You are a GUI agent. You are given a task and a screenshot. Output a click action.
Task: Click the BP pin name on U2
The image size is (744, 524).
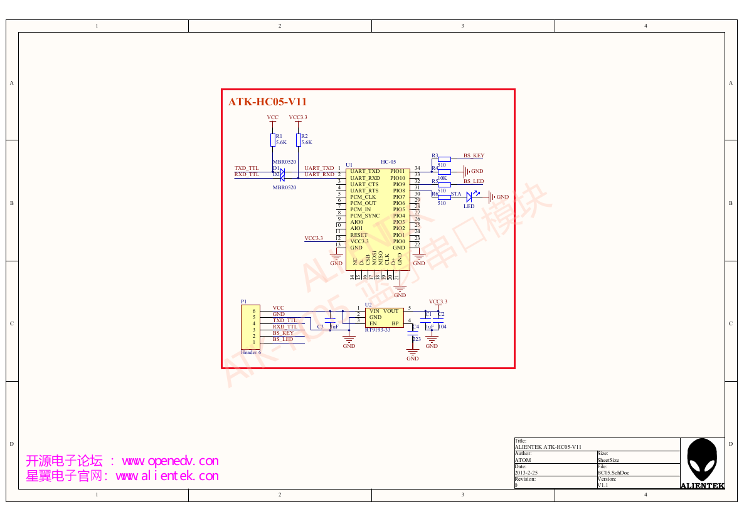tap(395, 323)
